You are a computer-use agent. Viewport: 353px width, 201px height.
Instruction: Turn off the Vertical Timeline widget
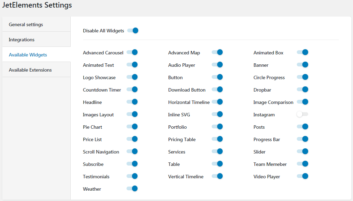217,176
